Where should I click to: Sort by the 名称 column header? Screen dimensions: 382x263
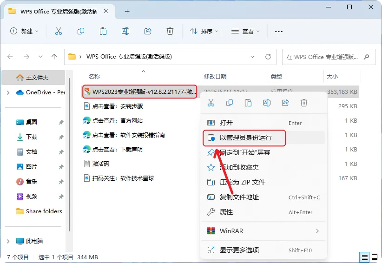94,77
